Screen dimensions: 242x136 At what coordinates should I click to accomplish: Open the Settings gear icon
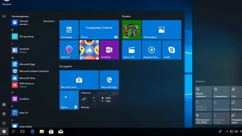tap(4, 114)
